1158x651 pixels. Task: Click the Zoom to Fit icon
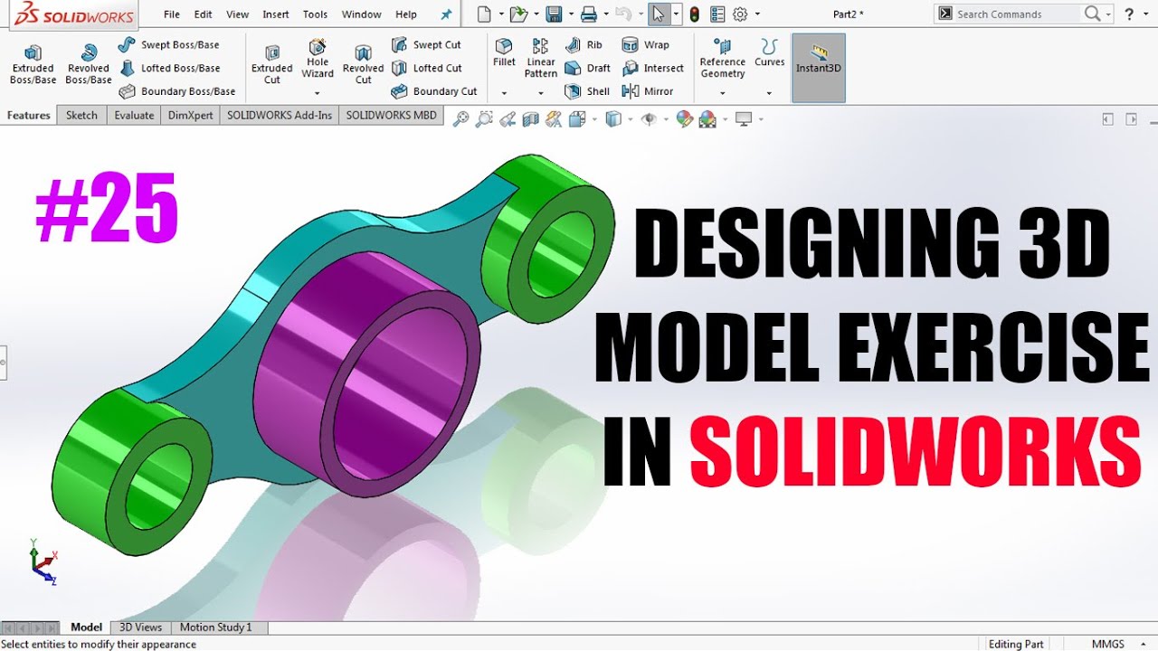point(461,118)
